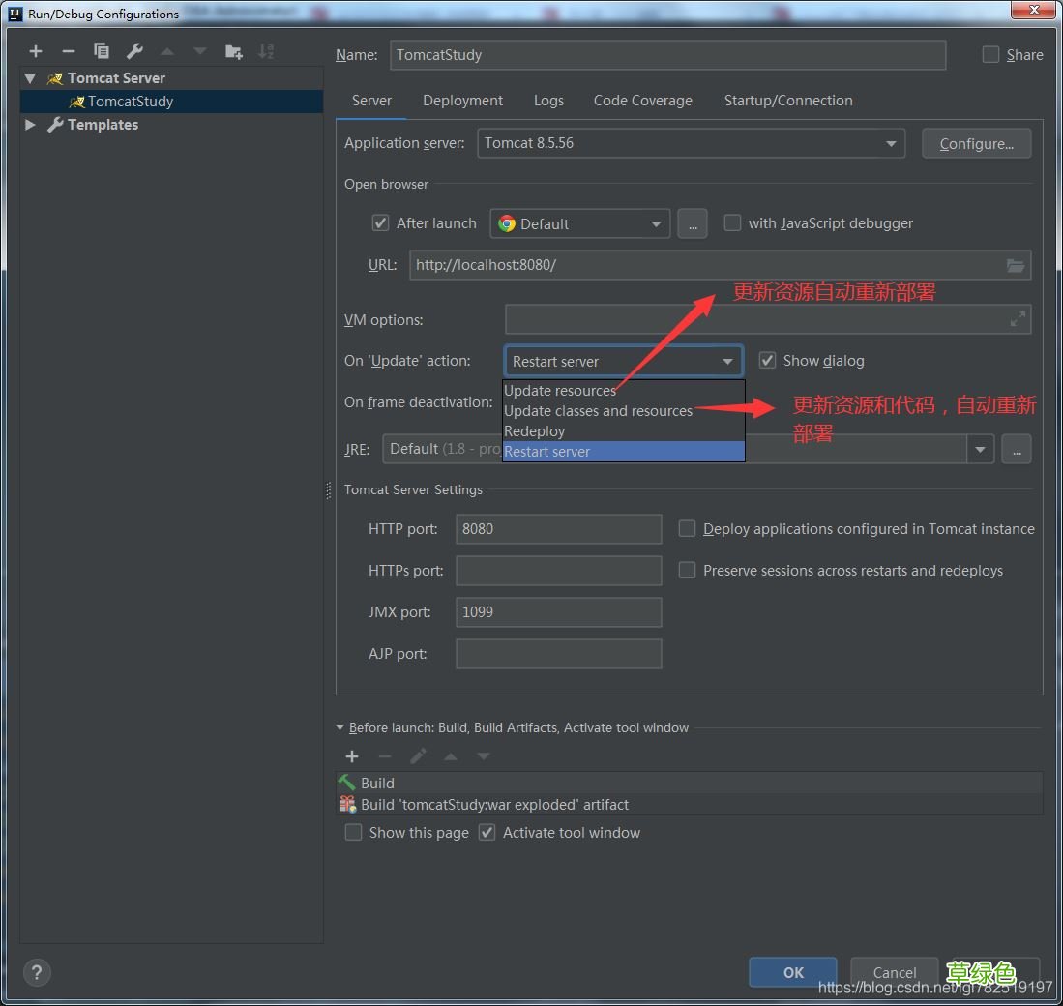Click the plus icon under Before launch
Viewport: 1063px width, 1006px height.
point(352,756)
